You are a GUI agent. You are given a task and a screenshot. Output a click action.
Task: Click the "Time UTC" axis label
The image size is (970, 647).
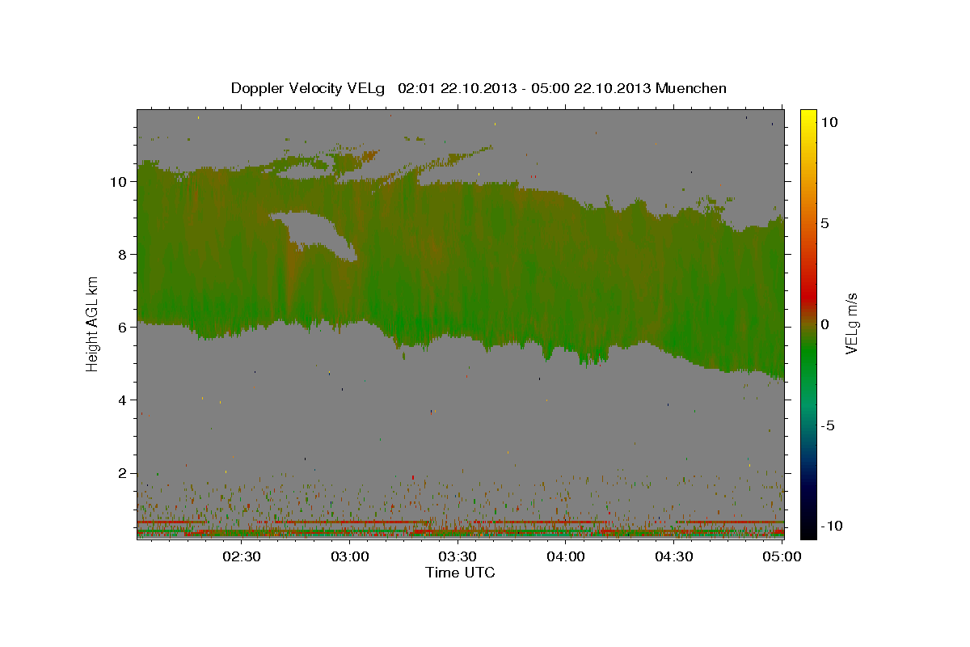click(460, 573)
